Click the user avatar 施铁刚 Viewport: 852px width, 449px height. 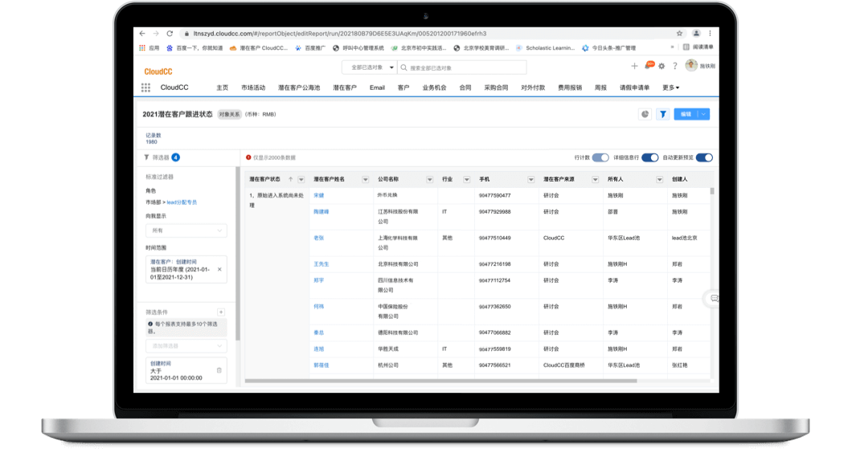691,66
